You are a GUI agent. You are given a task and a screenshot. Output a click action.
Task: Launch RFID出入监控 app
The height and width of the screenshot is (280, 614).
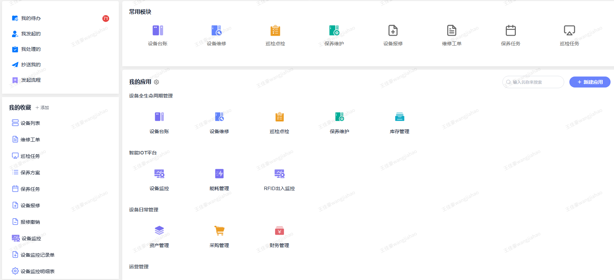(x=279, y=174)
